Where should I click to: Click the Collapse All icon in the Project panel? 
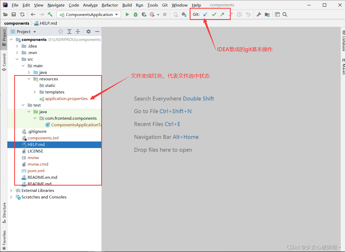78,31
